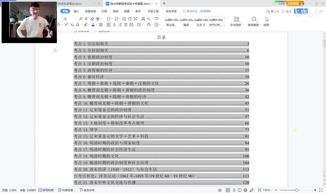Switch to the 页面布局 ribbon tab

90,11
